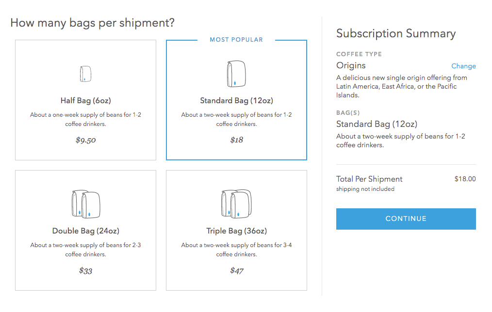The height and width of the screenshot is (312, 492).
Task: Click the Half Bag coffee bag icon
Action: coord(85,74)
